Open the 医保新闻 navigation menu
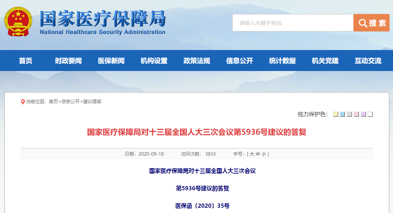The image size is (393, 213). point(111,61)
